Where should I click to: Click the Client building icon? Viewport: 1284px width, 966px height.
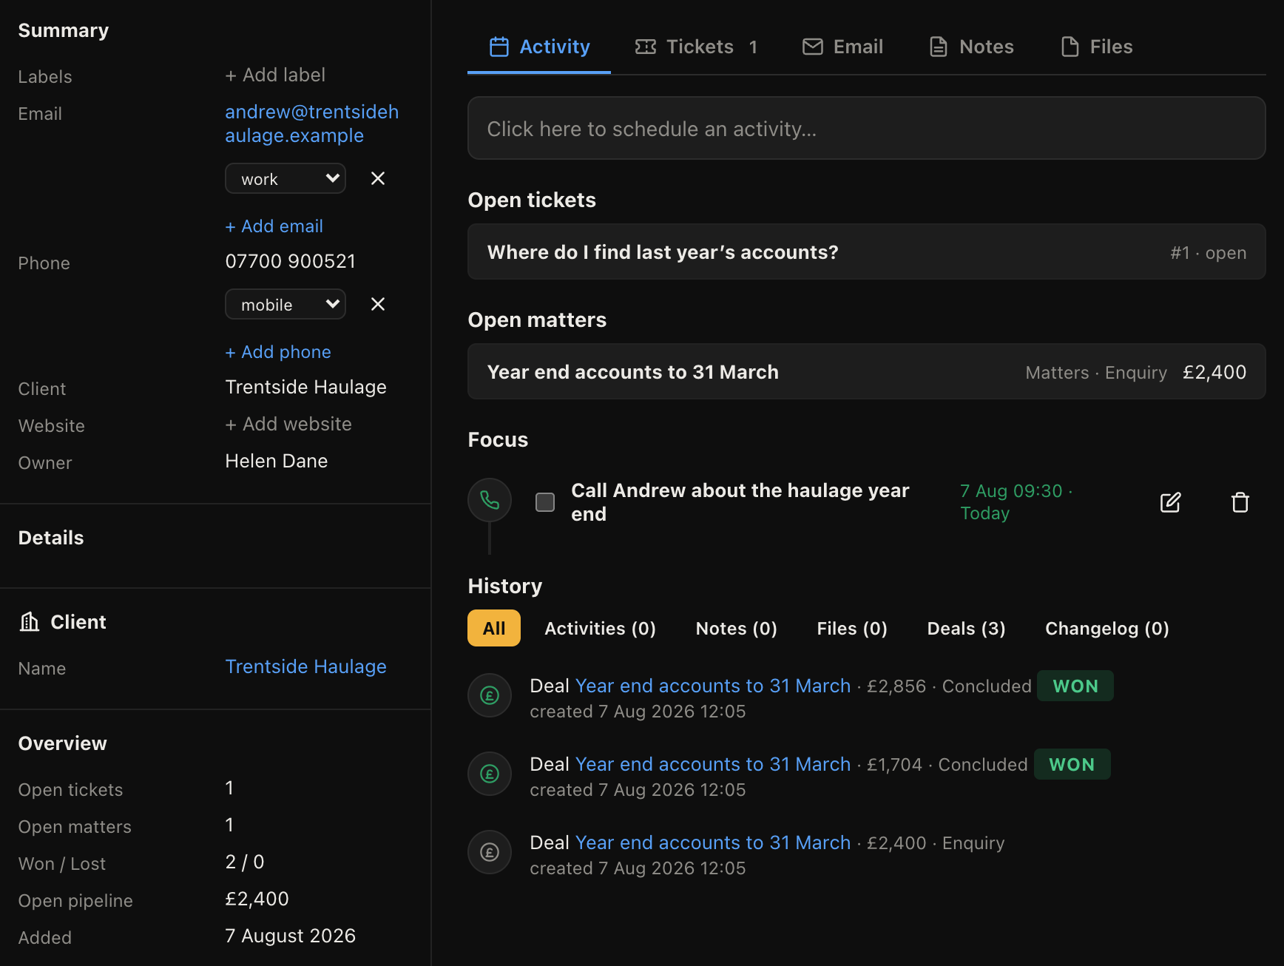pyautogui.click(x=30, y=622)
